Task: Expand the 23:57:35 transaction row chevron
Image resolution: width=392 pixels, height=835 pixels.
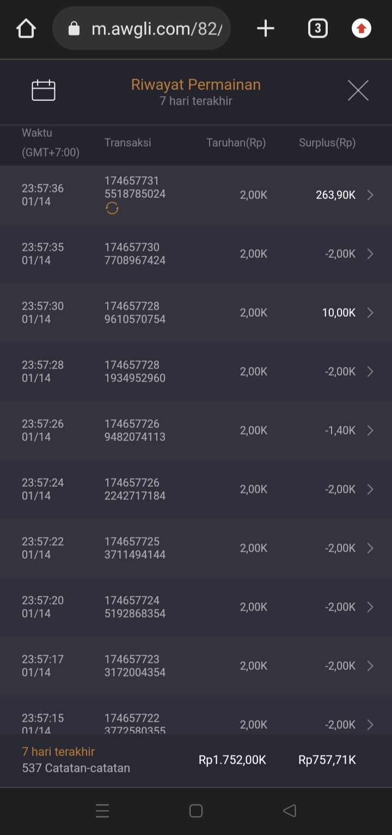Action: click(x=370, y=254)
